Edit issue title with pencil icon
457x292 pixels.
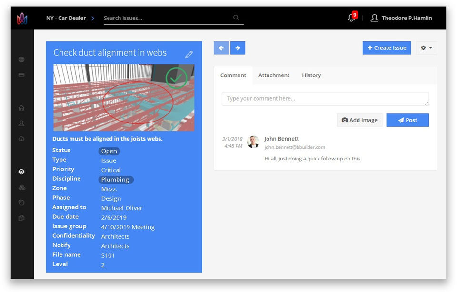pyautogui.click(x=189, y=55)
